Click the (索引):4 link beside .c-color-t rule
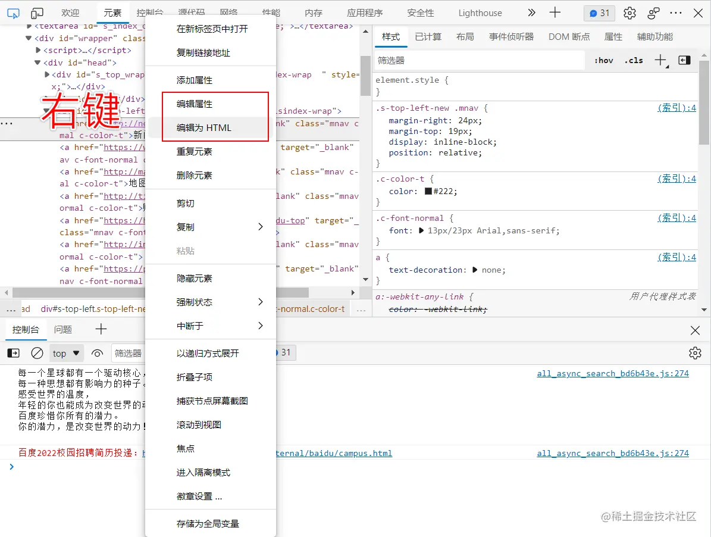 (676, 178)
